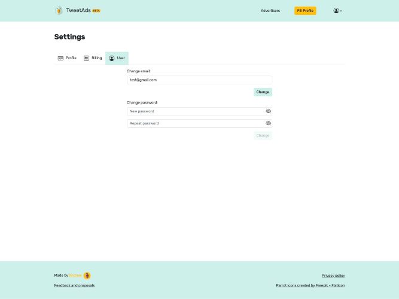Show the Repeat password field text
Viewport: 399px width, 299px height.
pyautogui.click(x=268, y=123)
